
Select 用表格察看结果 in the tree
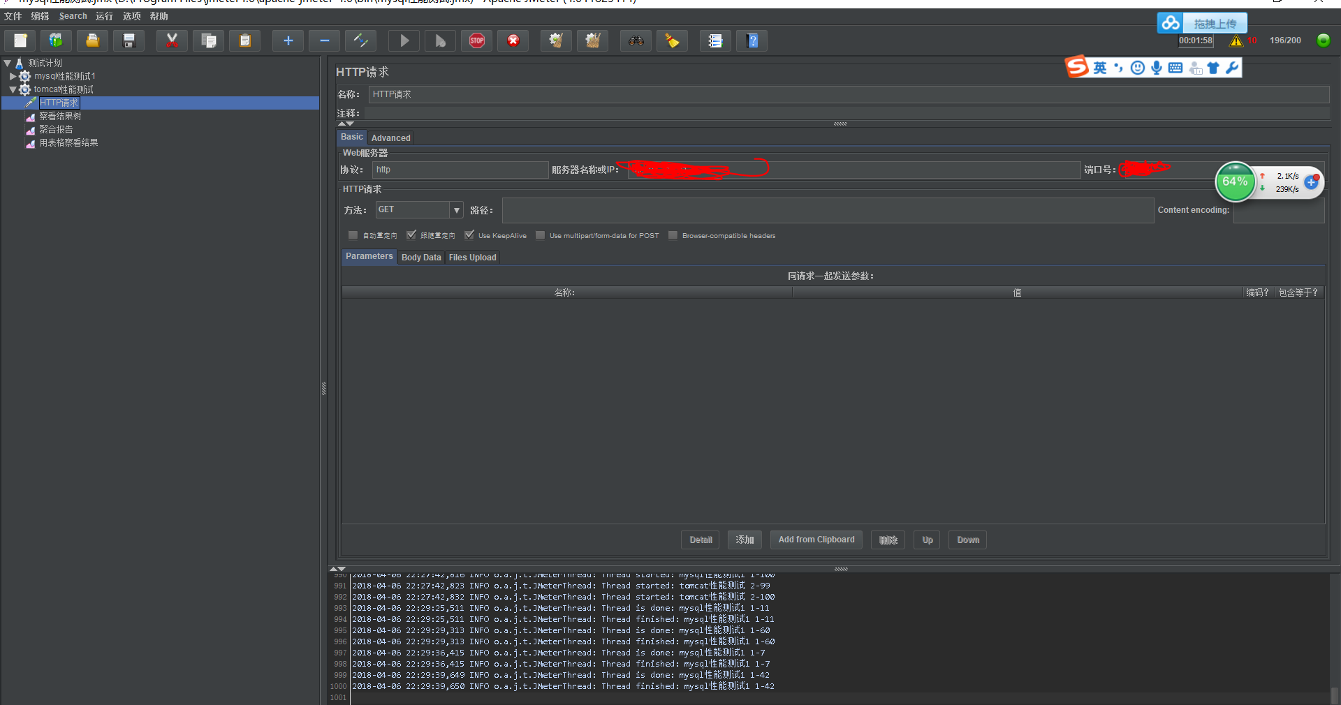coord(68,142)
